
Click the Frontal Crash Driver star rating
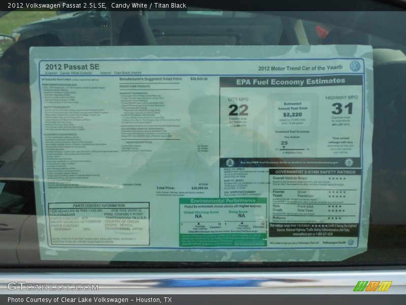(x=336, y=192)
